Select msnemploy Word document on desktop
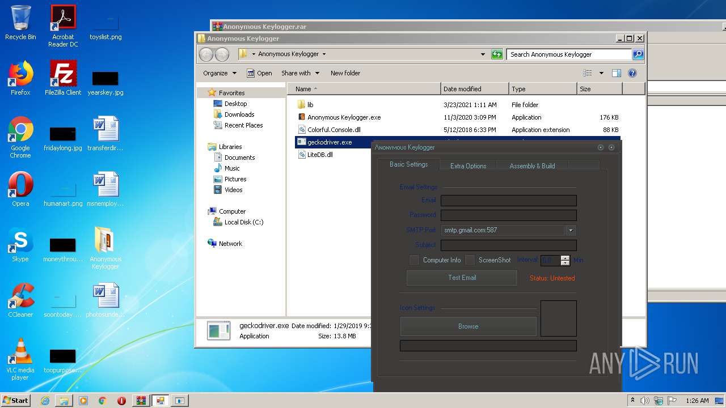Screen dimensions: 726x408 pyautogui.click(x=105, y=189)
